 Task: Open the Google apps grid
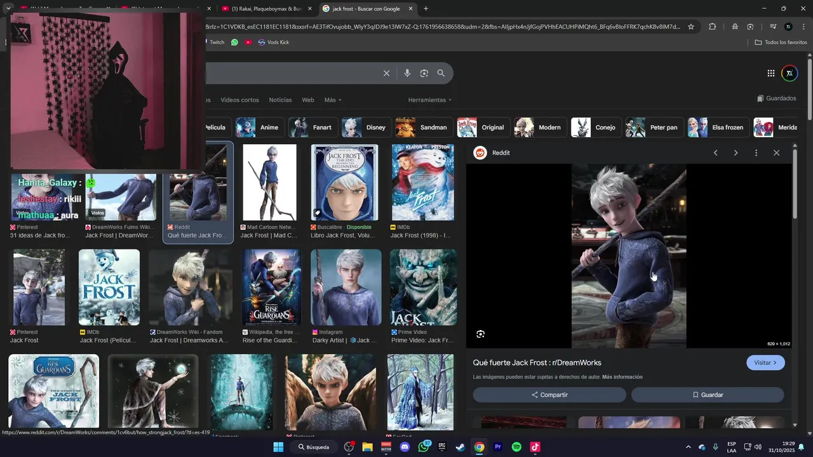770,73
